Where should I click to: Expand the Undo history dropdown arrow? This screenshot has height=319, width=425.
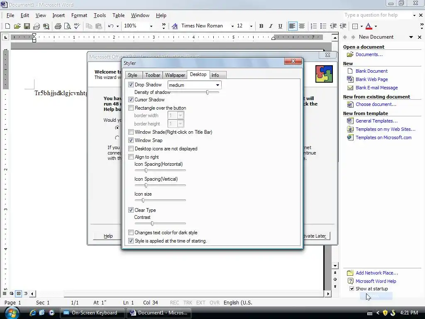[x=117, y=26]
